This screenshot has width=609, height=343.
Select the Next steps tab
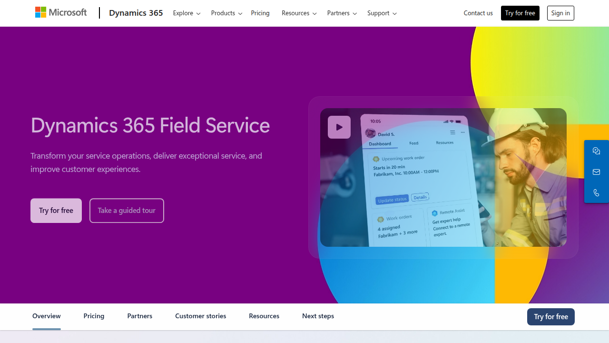click(318, 316)
